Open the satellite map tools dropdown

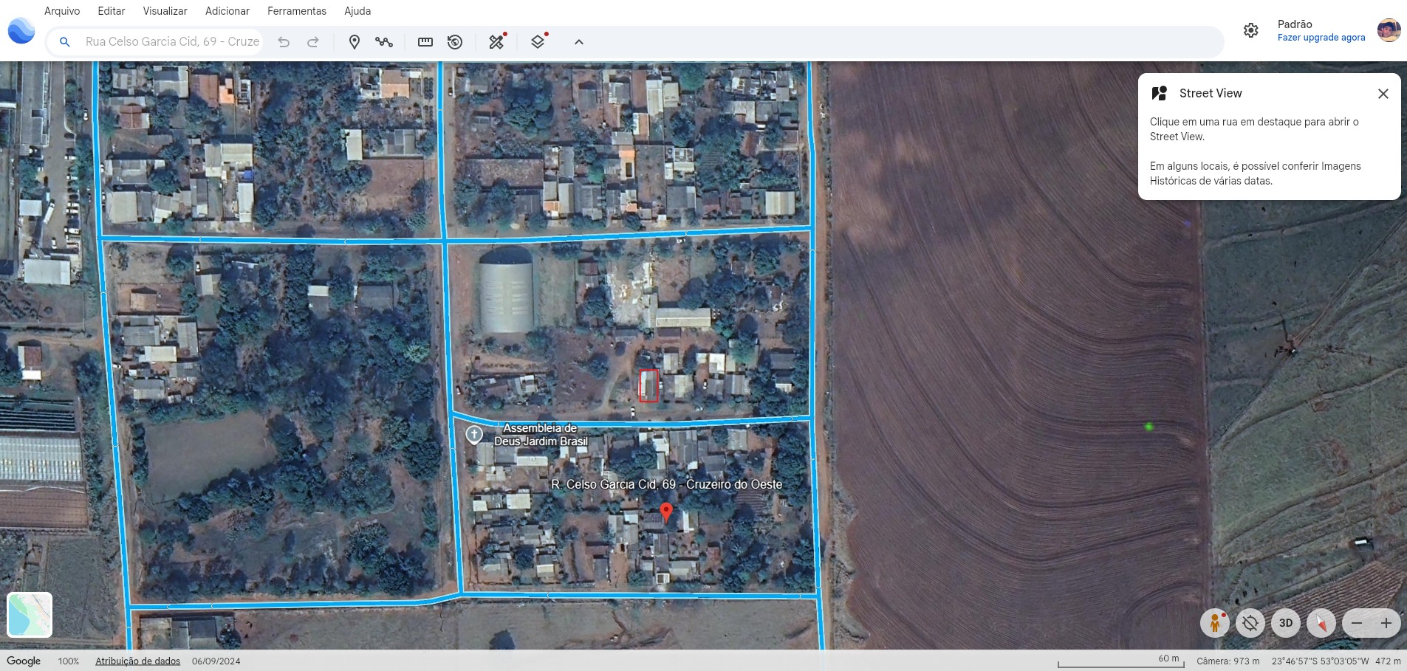496,42
